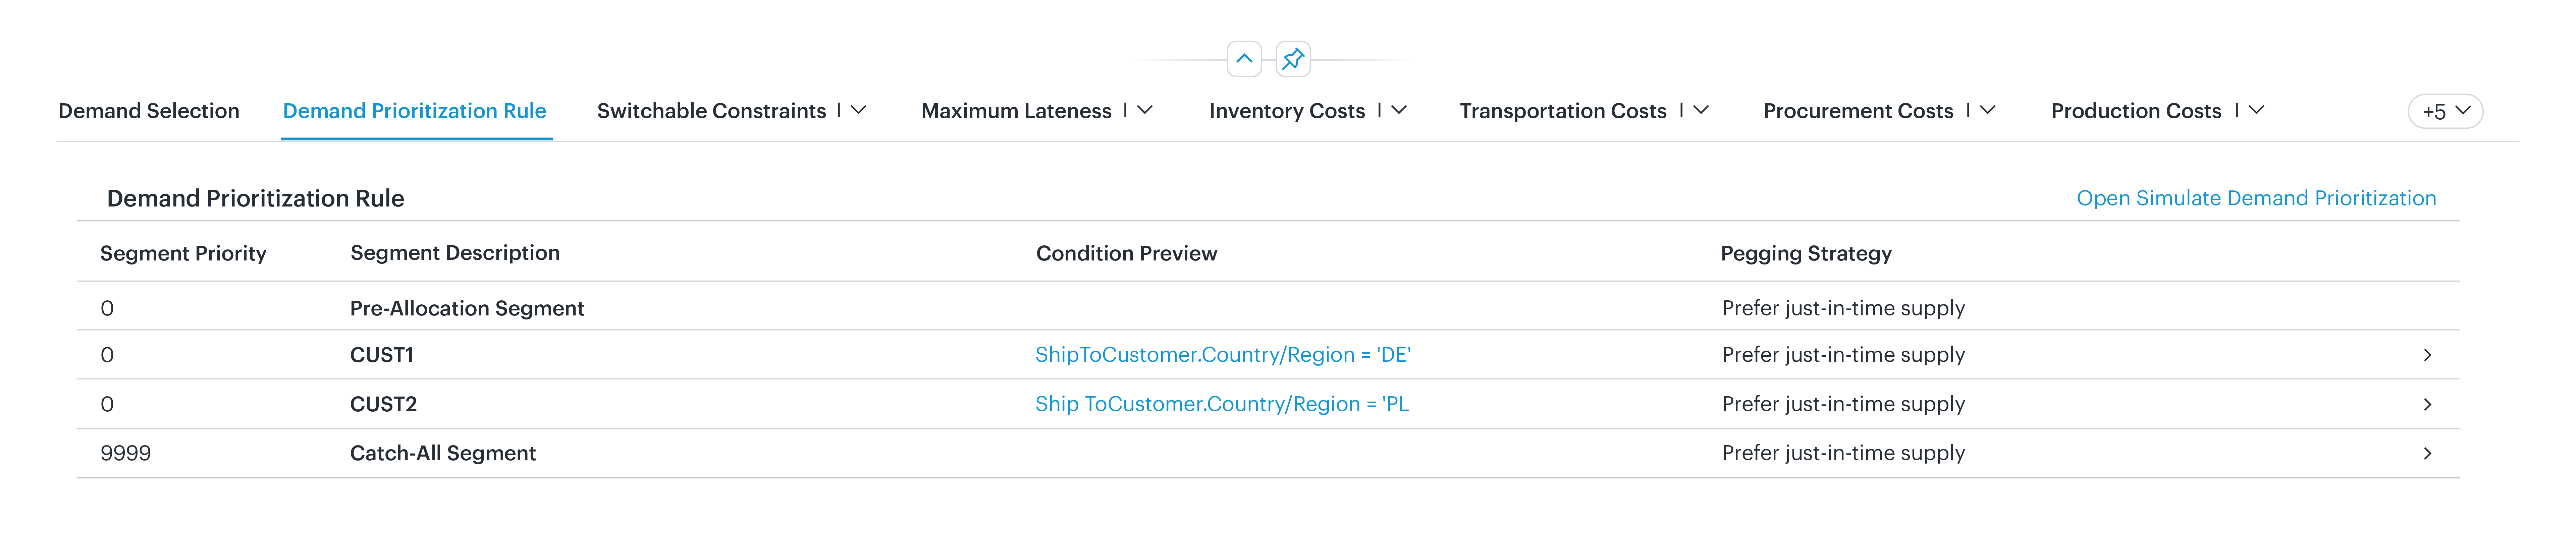
Task: Expand Inventory Costs tab dropdown chevron
Action: (x=1399, y=110)
